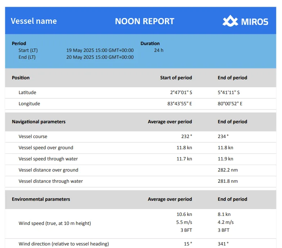This screenshot has width=282, height=248.
Task: Click longitude value 80°00'52" E
Action: 230,104
